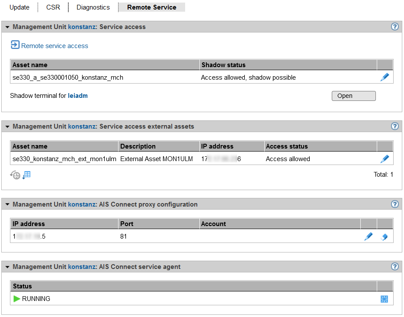Screen dimensions: 404x317
Task: Click the table export icon below external assets
Action: coord(27,175)
